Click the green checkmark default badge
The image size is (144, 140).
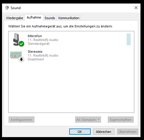pos(21,44)
